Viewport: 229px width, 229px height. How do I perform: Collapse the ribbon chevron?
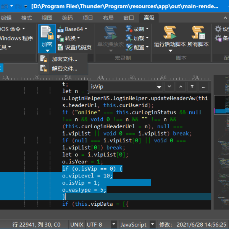(225, 18)
